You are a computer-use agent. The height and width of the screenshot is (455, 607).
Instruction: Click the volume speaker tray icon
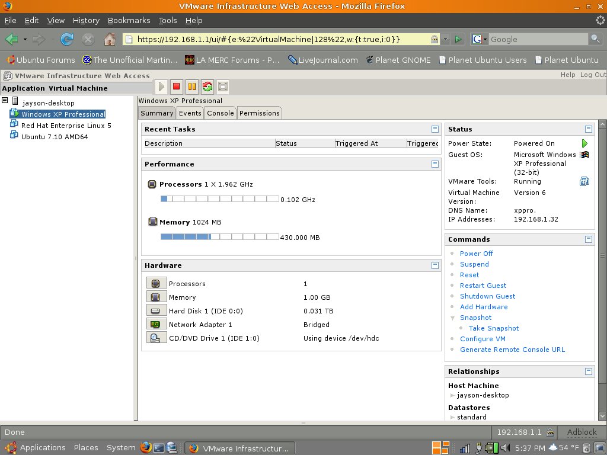pos(505,448)
